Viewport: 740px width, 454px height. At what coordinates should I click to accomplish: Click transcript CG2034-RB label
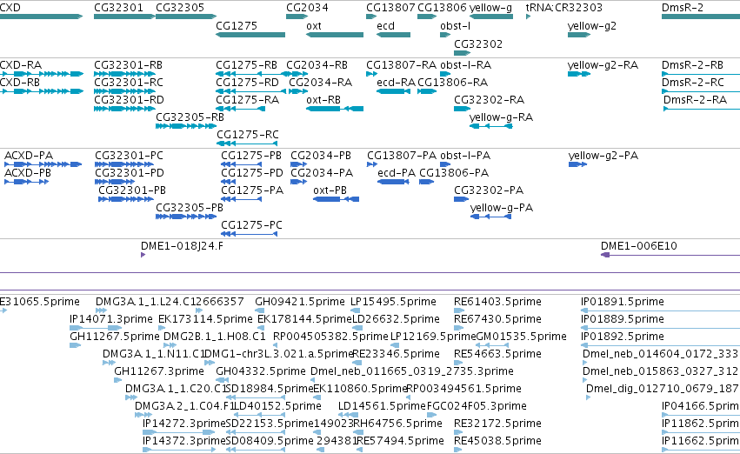[317, 64]
